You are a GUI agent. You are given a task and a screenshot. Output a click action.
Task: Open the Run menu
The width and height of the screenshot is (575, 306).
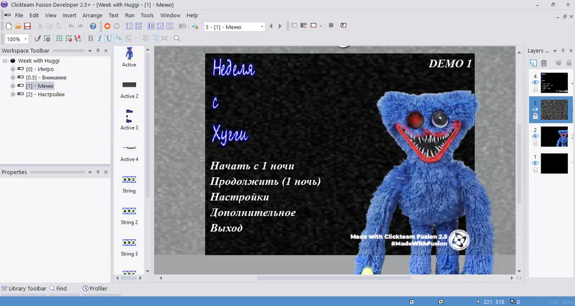(x=130, y=15)
